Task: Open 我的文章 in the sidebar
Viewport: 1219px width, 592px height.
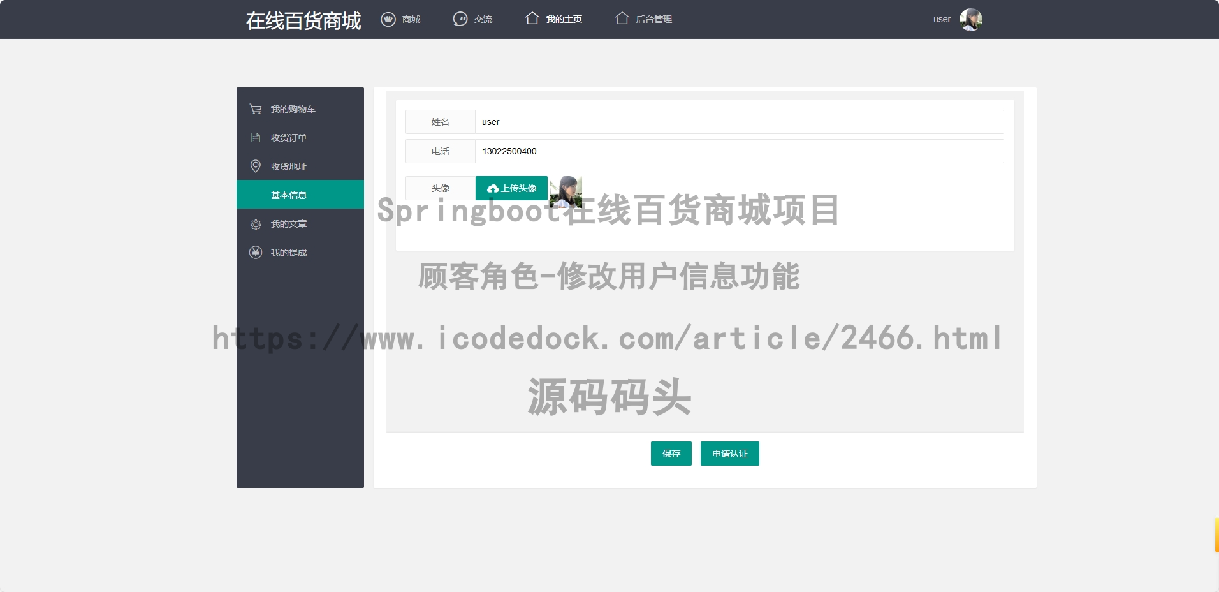Action: click(x=288, y=224)
